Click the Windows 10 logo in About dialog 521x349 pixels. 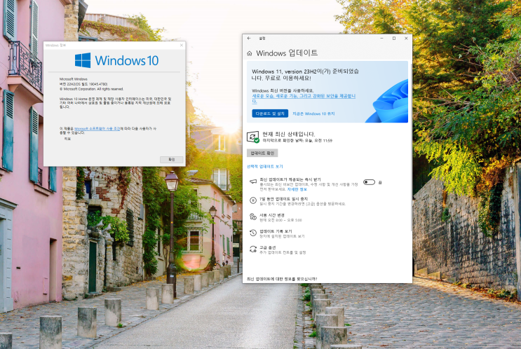tap(116, 60)
